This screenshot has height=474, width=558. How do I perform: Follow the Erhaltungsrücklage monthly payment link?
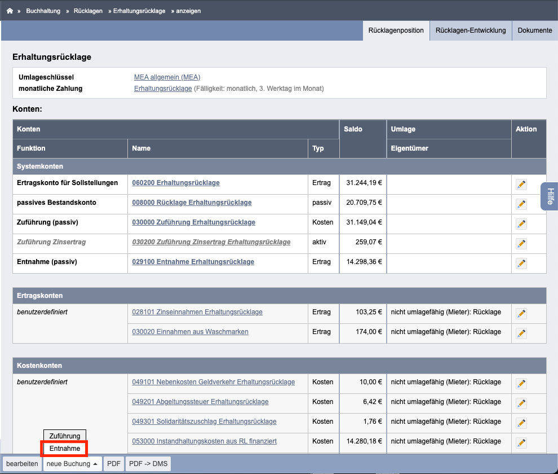tap(163, 89)
